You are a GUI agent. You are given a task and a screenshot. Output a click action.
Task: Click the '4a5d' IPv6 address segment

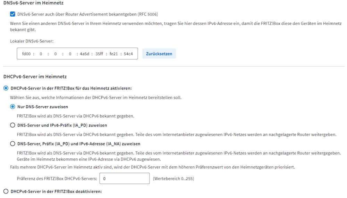(85, 54)
